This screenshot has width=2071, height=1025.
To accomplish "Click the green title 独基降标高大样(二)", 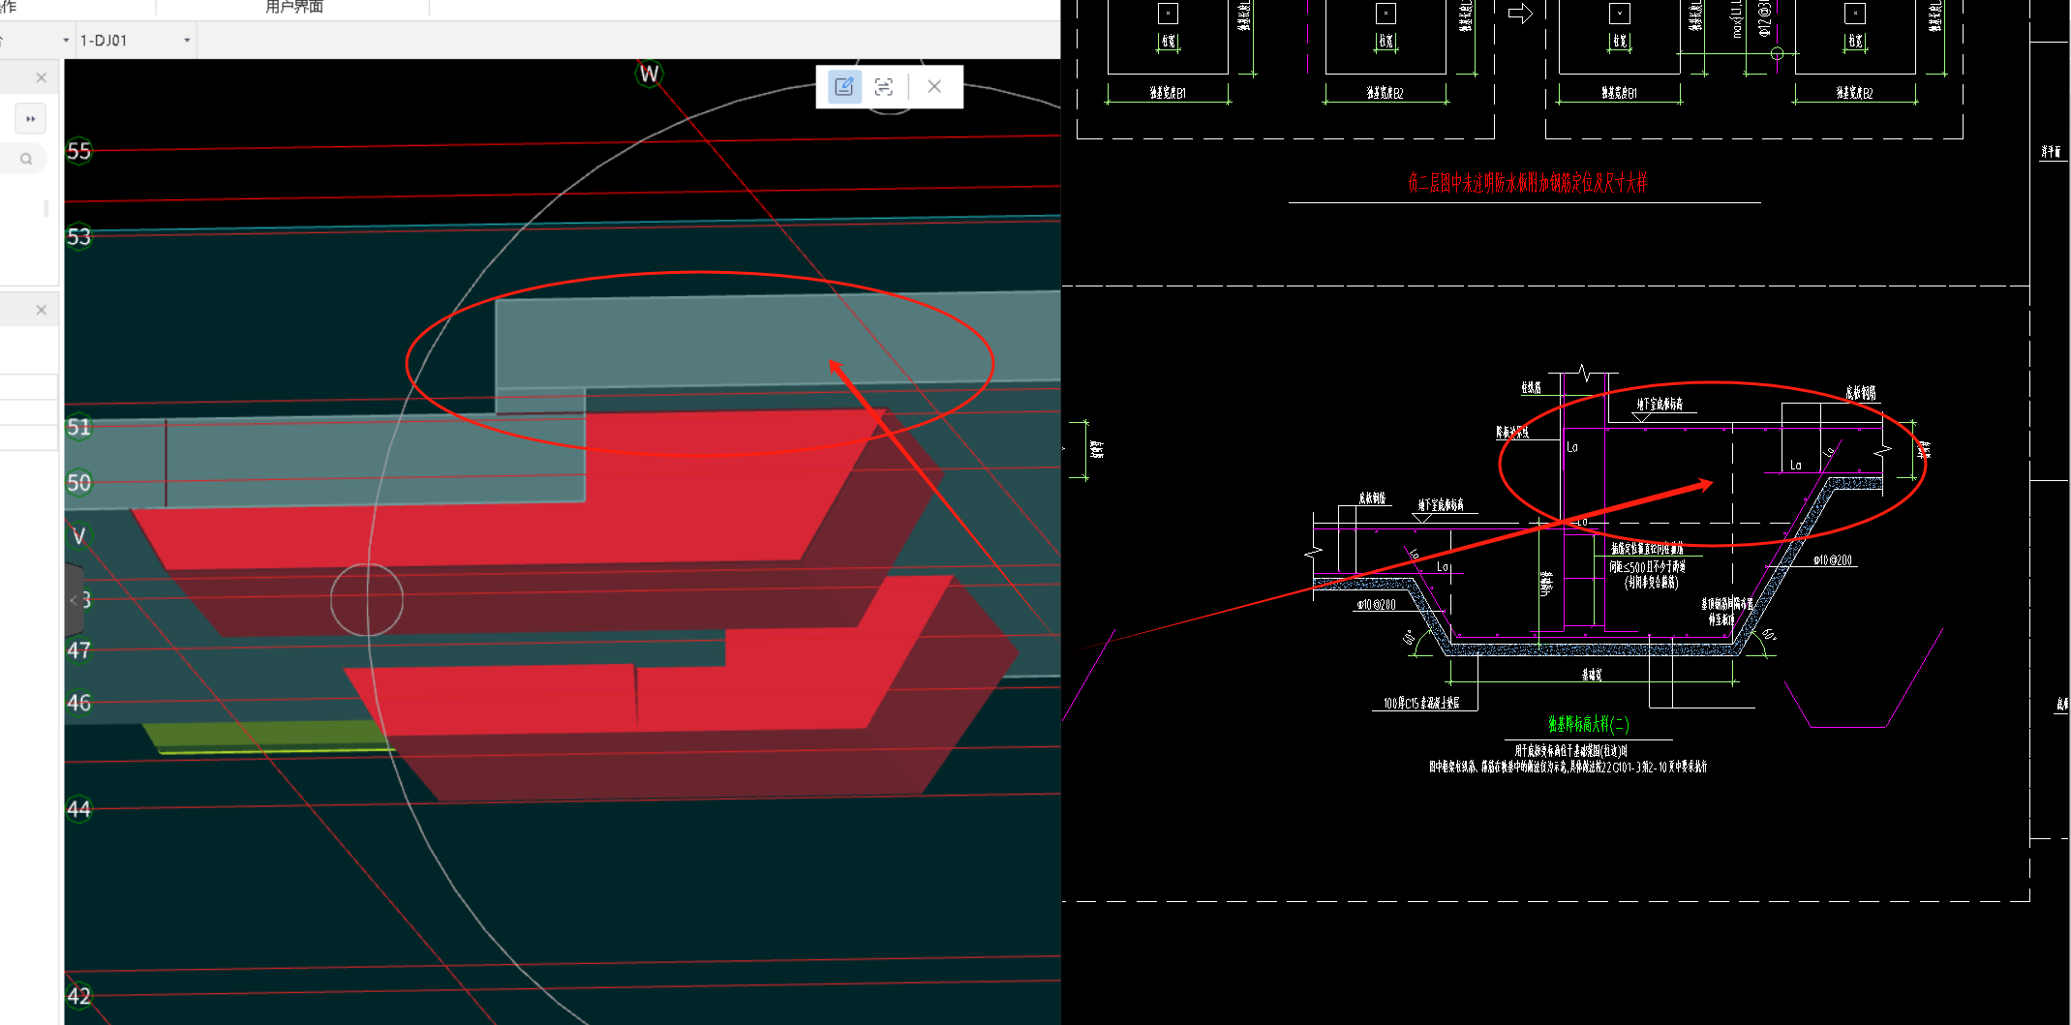I will (x=1588, y=724).
